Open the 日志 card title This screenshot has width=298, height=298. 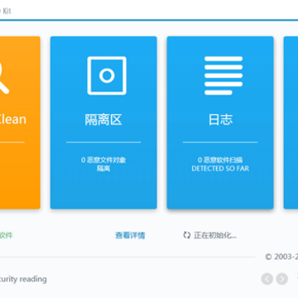pyautogui.click(x=220, y=120)
